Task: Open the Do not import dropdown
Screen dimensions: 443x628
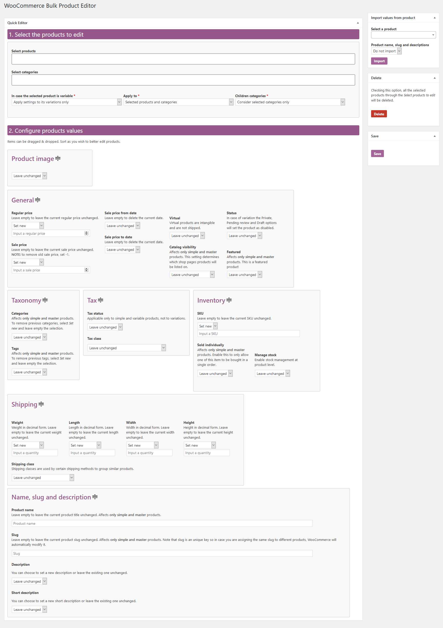Action: coord(386,51)
